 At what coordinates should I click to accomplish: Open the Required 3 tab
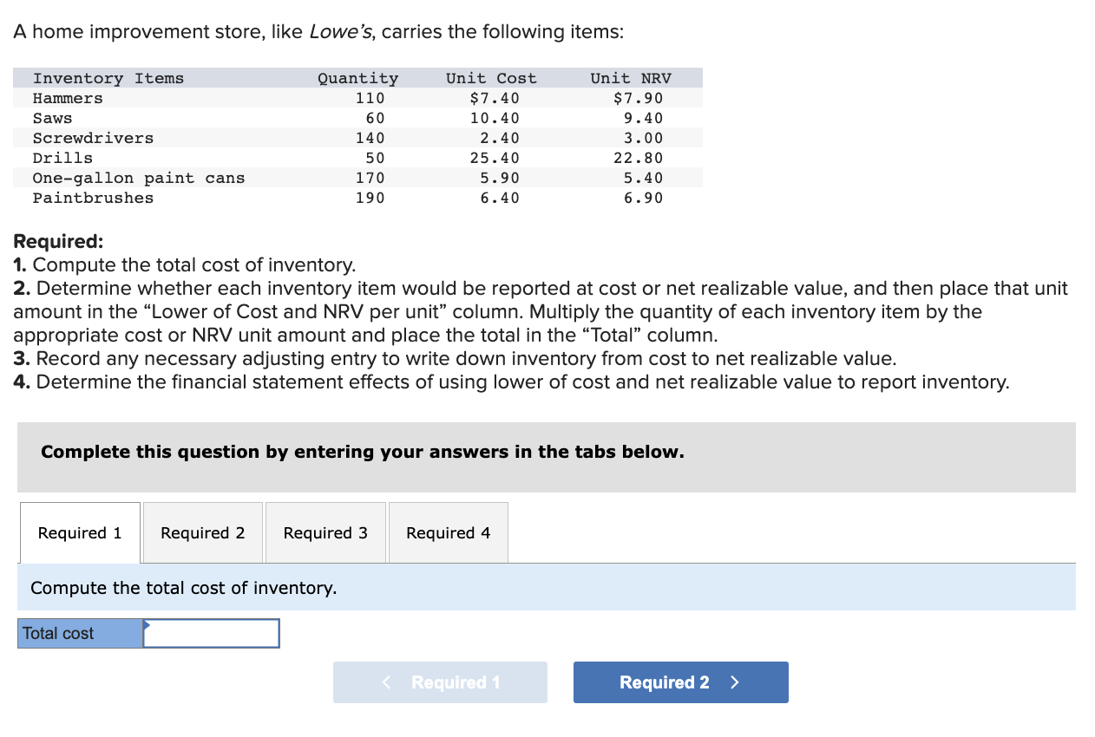pos(325,532)
